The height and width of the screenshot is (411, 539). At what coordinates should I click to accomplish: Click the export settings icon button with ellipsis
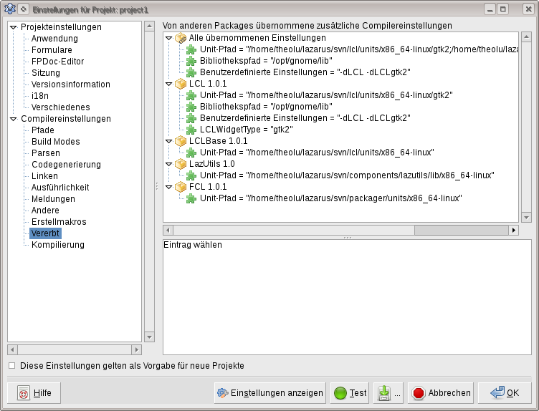pyautogui.click(x=385, y=393)
